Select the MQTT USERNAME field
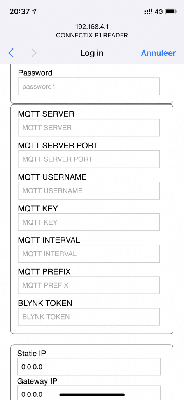The width and height of the screenshot is (184, 400). (89, 191)
